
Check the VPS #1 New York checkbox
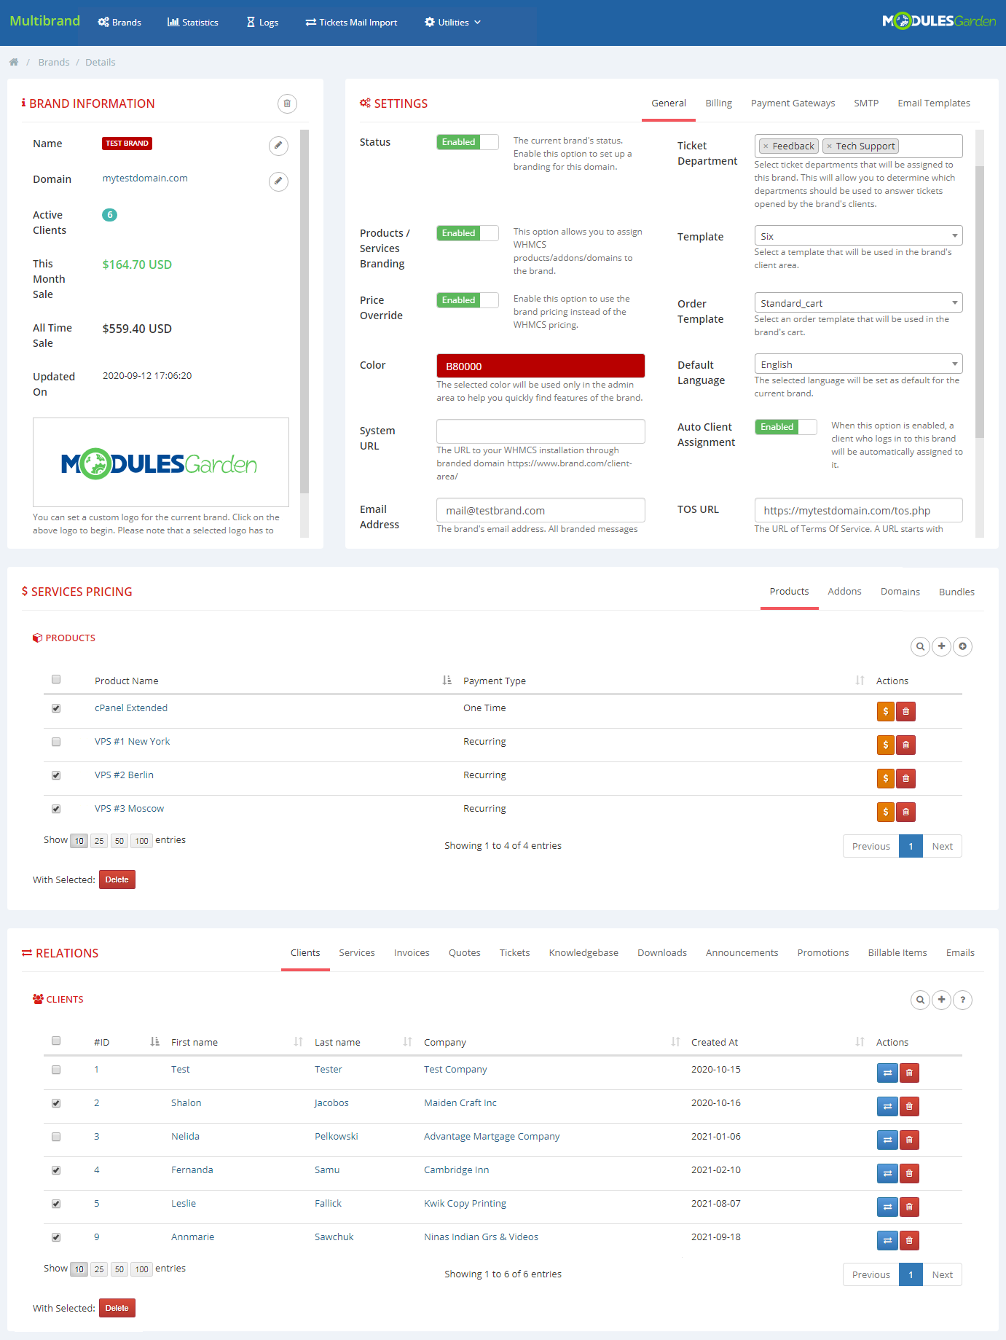(56, 742)
